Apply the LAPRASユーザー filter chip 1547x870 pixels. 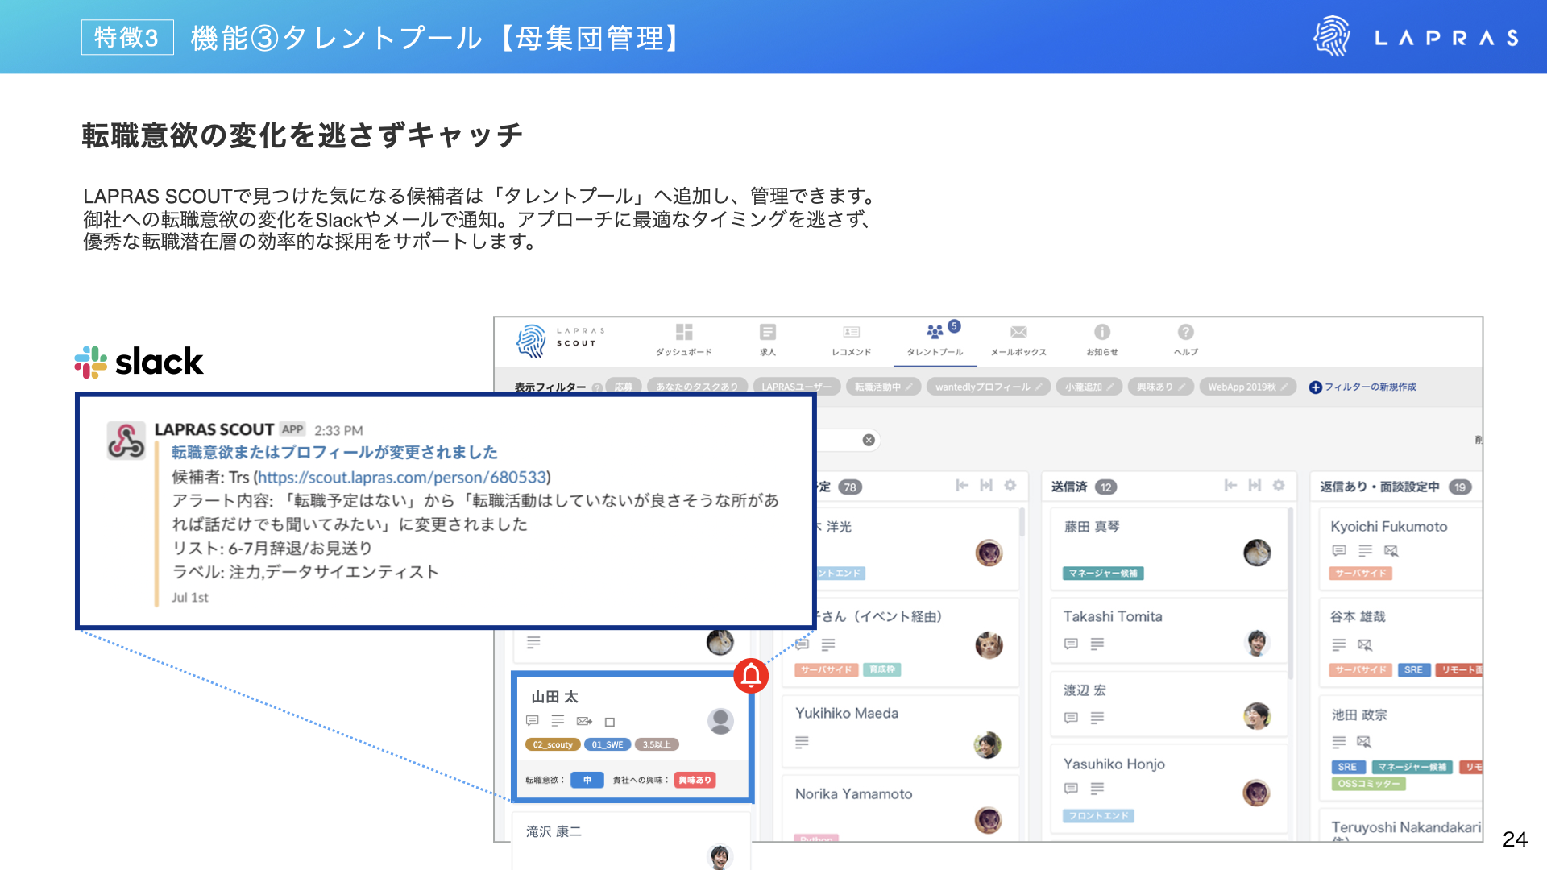797,387
